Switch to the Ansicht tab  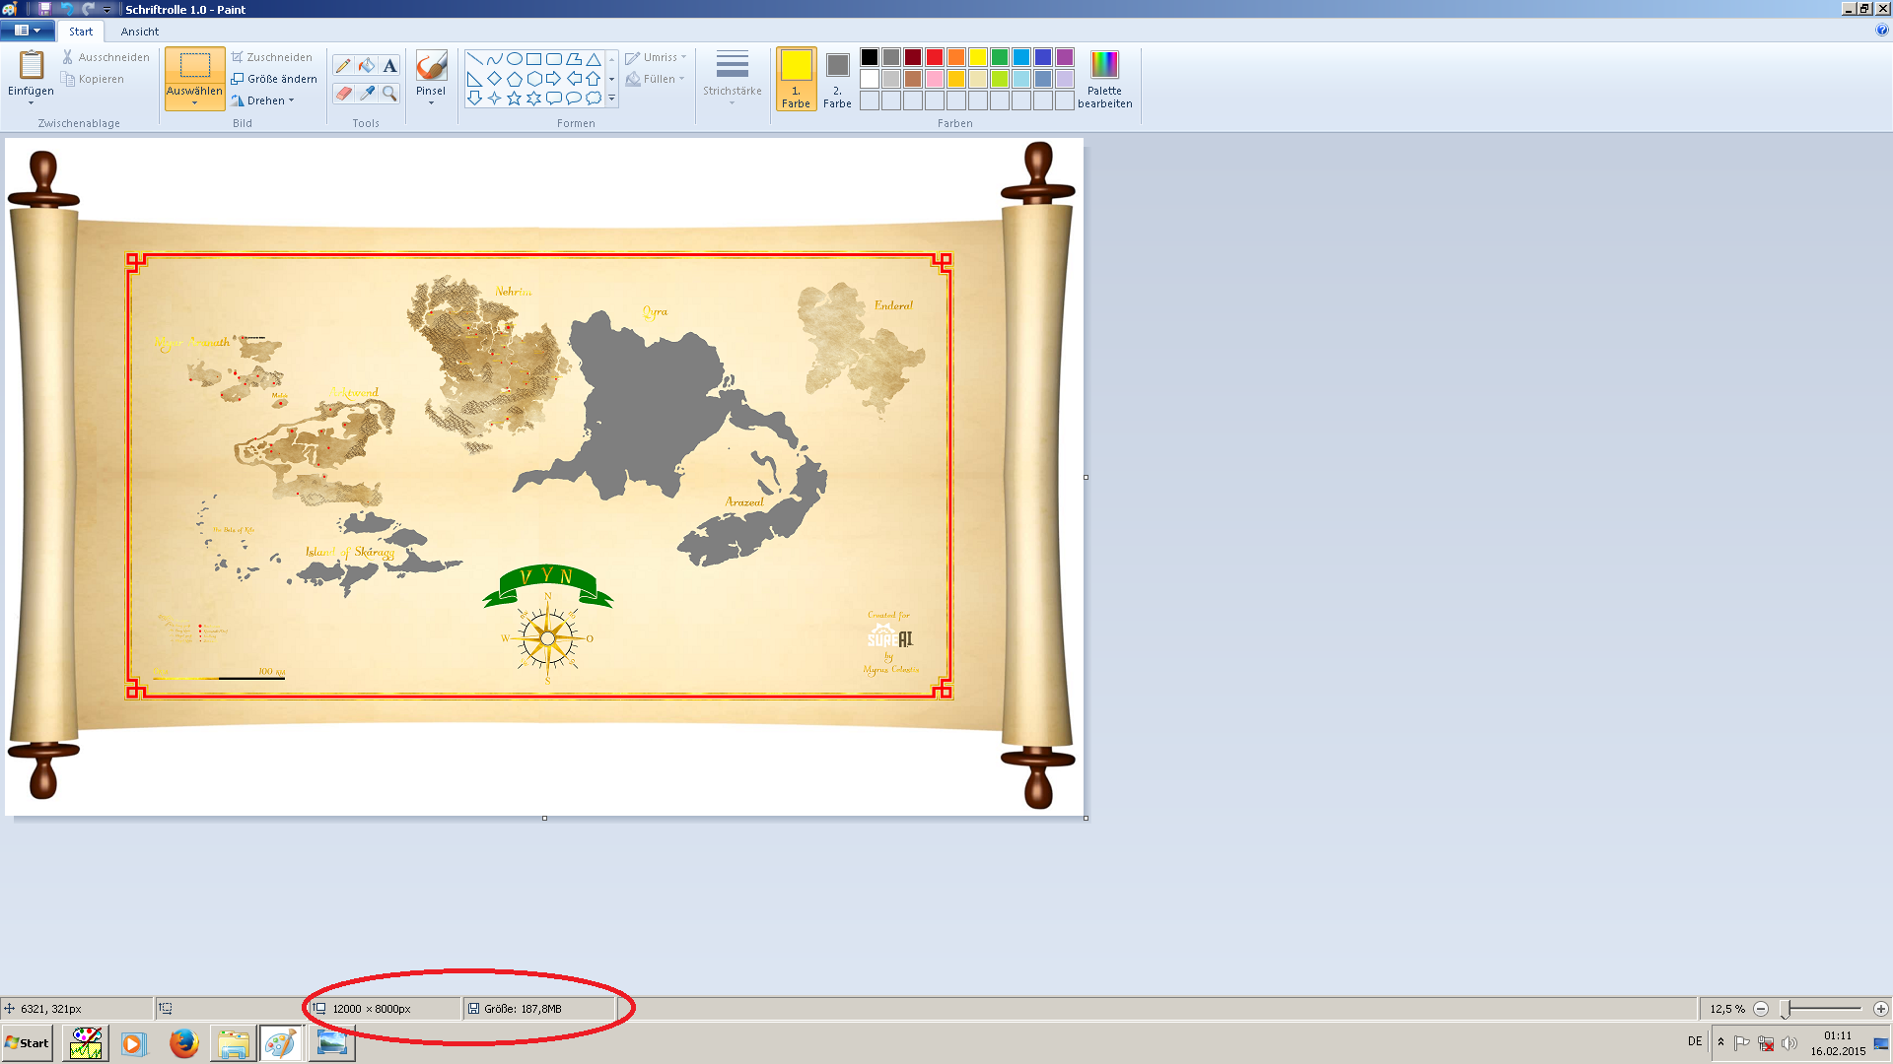point(140,32)
